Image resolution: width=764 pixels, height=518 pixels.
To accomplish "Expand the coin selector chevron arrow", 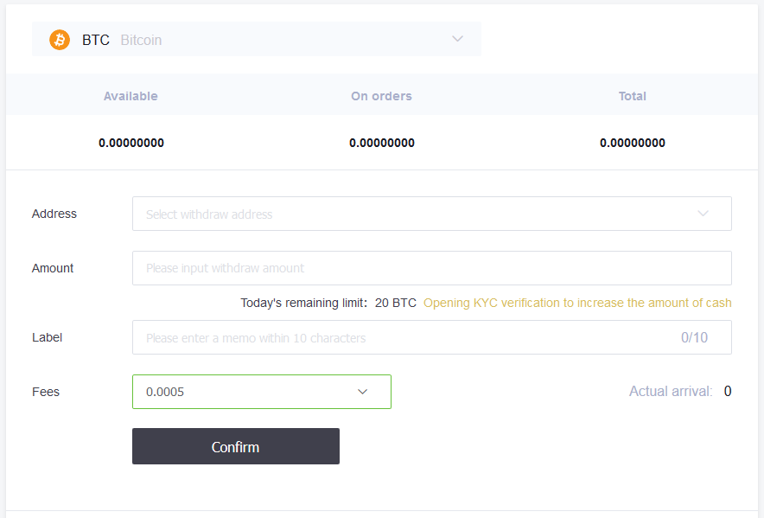I will [x=457, y=39].
